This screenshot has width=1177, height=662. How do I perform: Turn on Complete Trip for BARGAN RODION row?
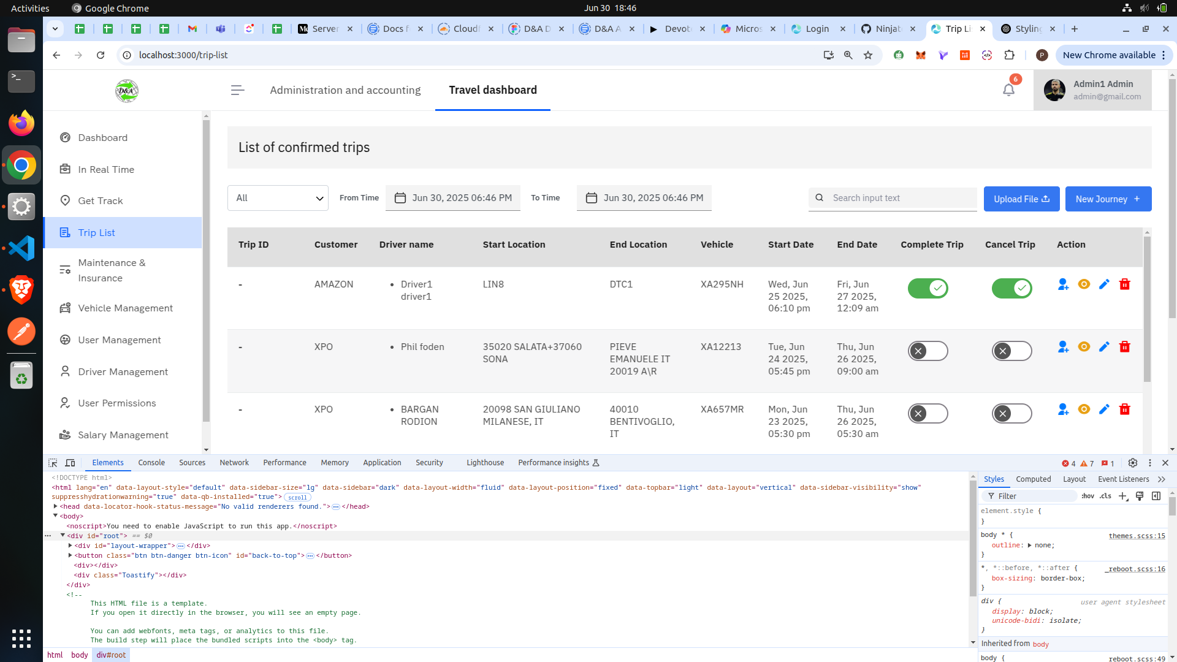tap(928, 414)
